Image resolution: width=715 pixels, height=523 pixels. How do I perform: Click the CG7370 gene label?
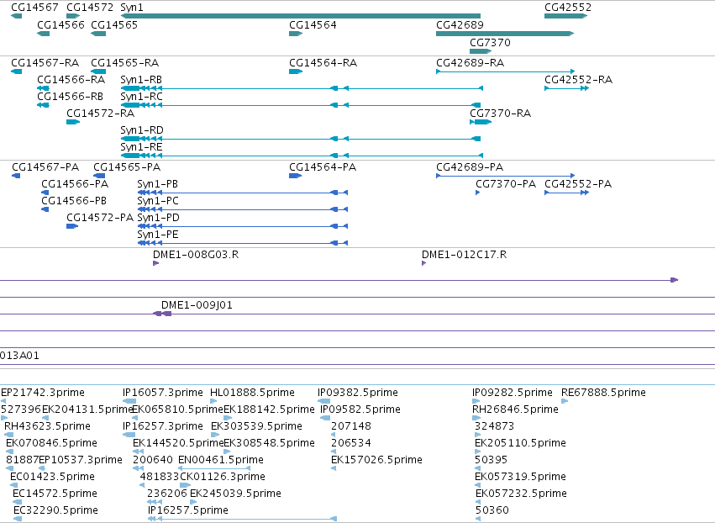tap(490, 42)
